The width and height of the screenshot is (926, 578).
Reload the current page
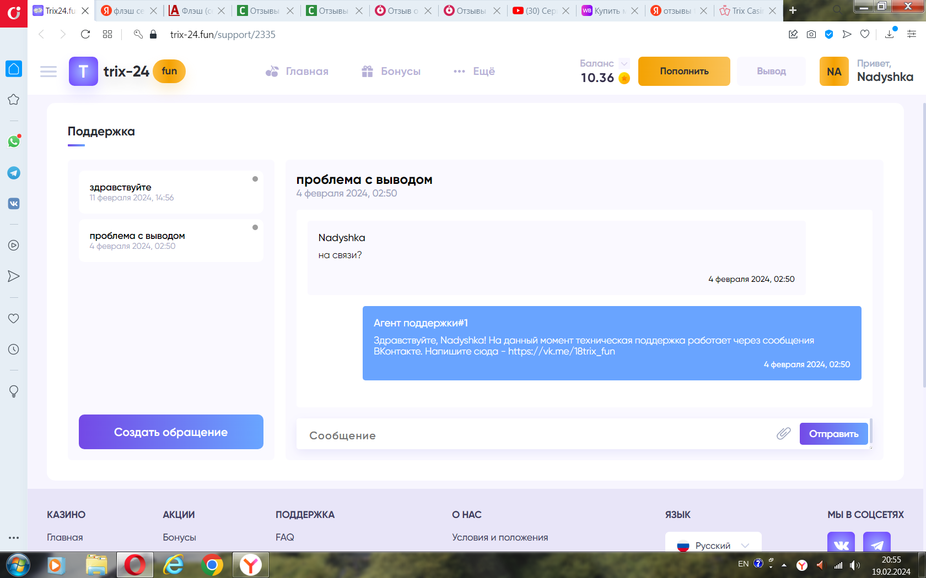(85, 34)
